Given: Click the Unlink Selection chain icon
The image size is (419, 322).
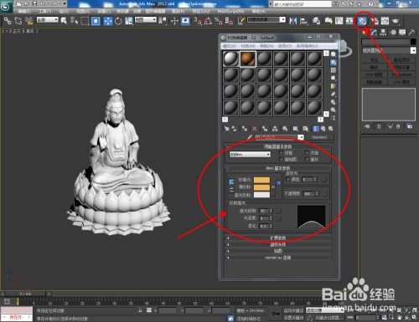Looking at the screenshot, I should coord(18,21).
